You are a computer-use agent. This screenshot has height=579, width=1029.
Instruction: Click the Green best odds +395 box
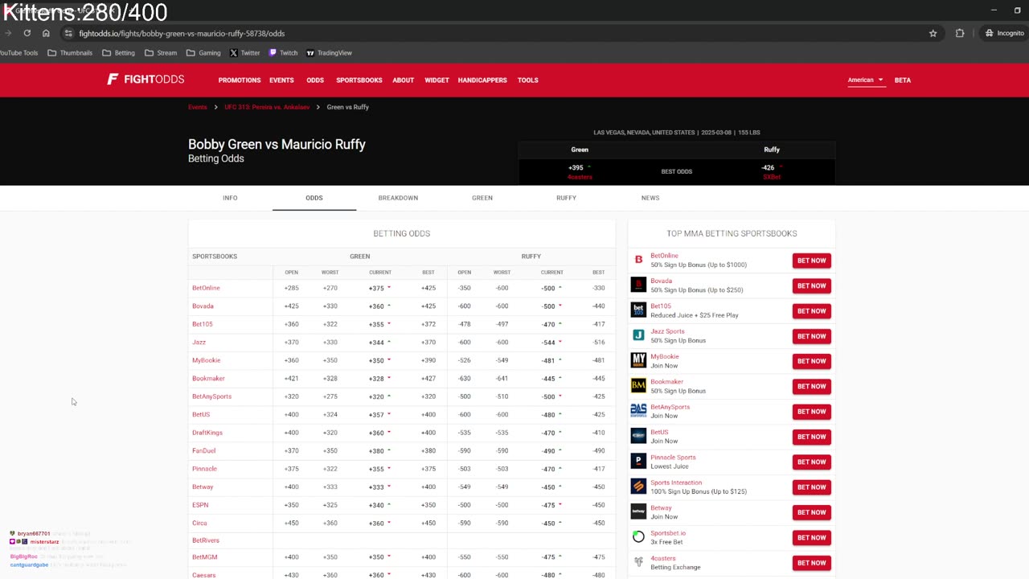(x=580, y=171)
